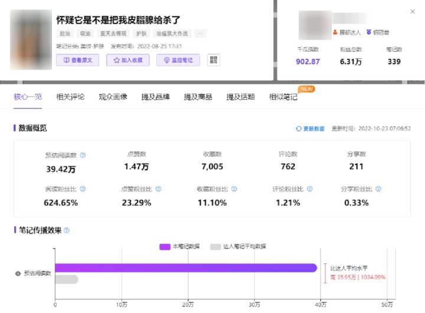This screenshot has width=425, height=313.
Task: Toggle 达人笔记平均数据 legend swatch
Action: [215, 246]
